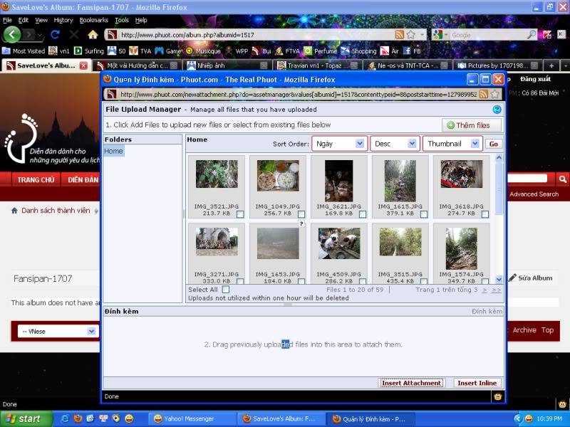Image resolution: width=570 pixels, height=427 pixels.
Task: Open the TVA bookmark
Action: click(x=140, y=51)
